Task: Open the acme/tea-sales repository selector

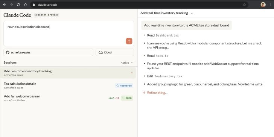Action: 49,52
